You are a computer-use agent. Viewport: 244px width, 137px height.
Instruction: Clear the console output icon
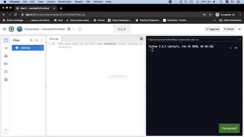[x=236, y=48]
